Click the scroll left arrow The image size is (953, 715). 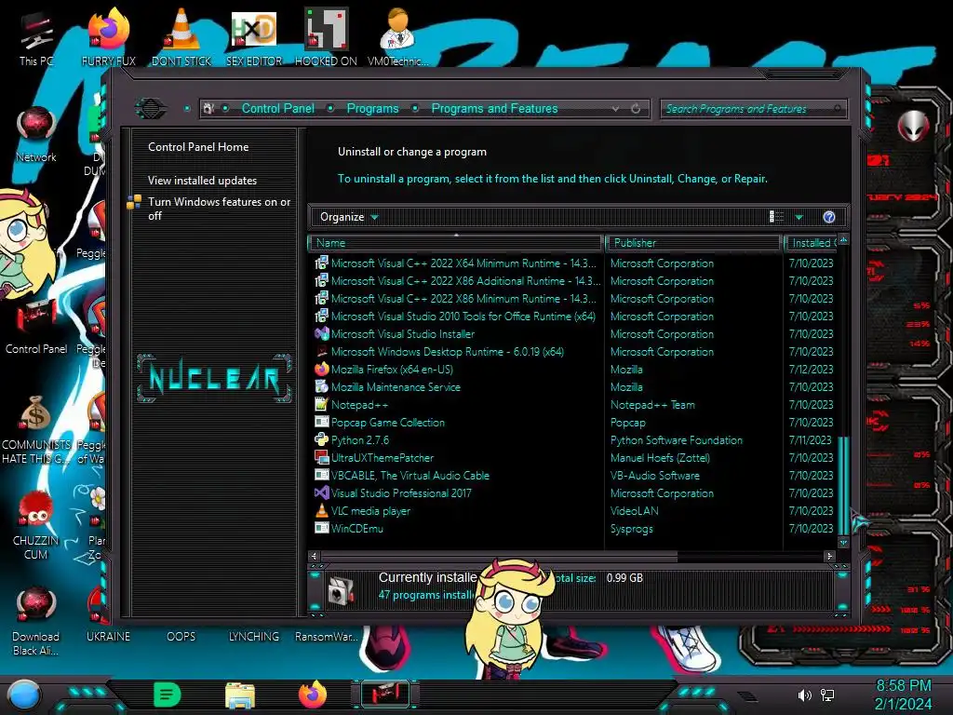pos(315,556)
